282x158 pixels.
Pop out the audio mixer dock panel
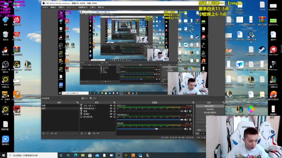(x=193, y=102)
